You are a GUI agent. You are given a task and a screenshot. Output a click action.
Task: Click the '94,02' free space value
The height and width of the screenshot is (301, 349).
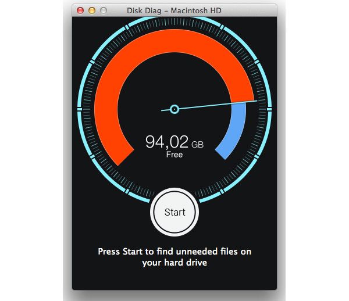pos(167,142)
